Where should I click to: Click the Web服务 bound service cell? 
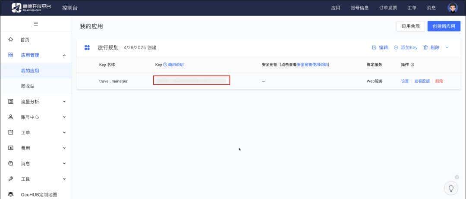(x=375, y=81)
